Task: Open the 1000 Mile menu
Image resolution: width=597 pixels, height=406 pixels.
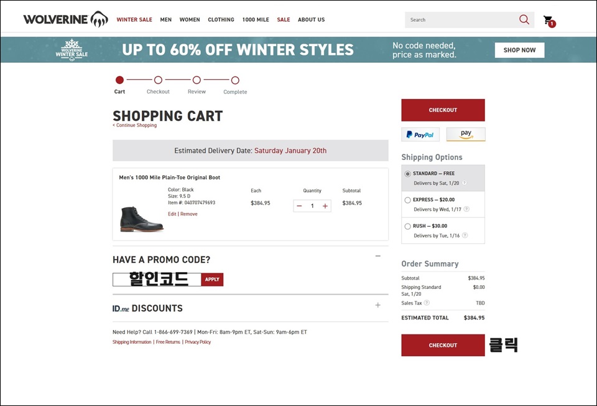Action: coord(256,19)
